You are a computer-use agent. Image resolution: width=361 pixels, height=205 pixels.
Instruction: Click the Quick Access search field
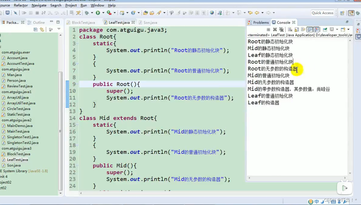click(x=323, y=13)
